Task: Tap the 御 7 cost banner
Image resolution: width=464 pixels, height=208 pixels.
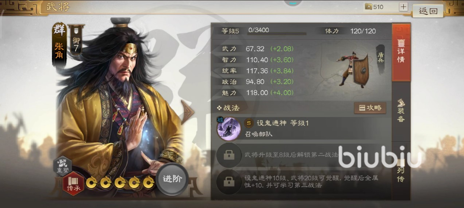Action: [76, 40]
